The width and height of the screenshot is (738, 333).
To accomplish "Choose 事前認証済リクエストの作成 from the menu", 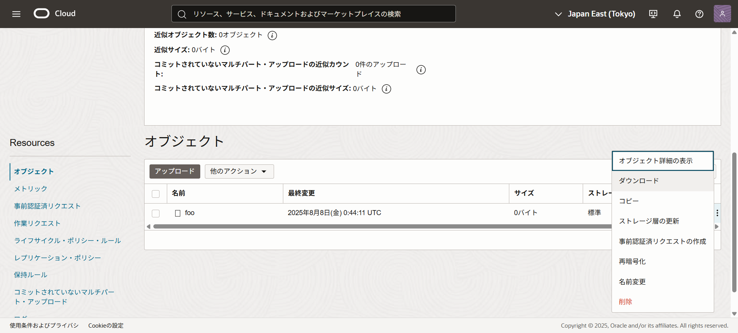I will click(663, 242).
